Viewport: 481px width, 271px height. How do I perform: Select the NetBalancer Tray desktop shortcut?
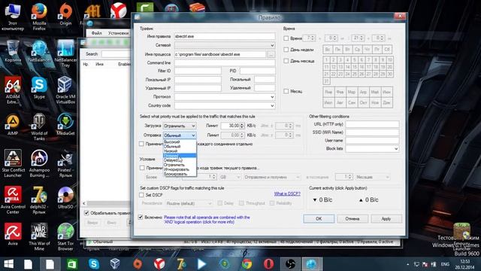(x=65, y=53)
